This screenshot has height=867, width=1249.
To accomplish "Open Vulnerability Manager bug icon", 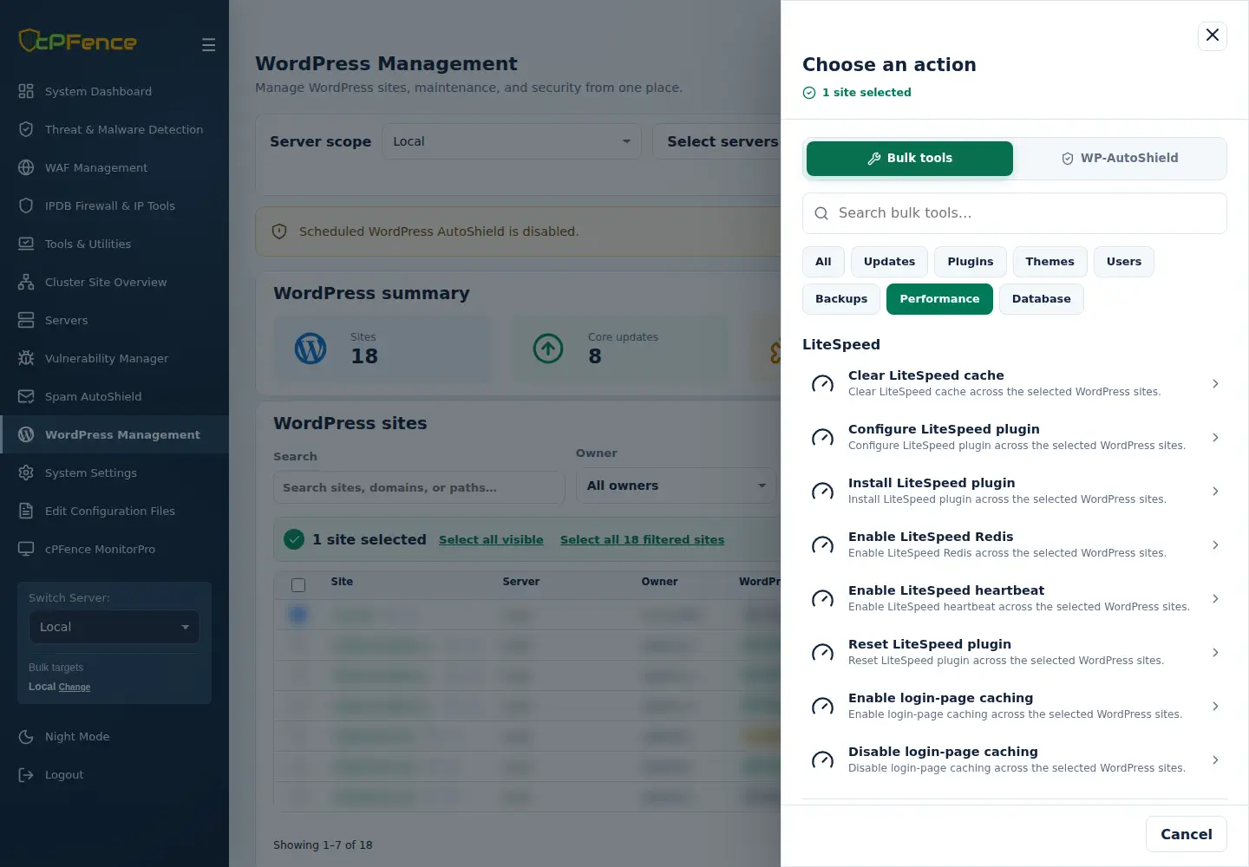I will tap(26, 358).
